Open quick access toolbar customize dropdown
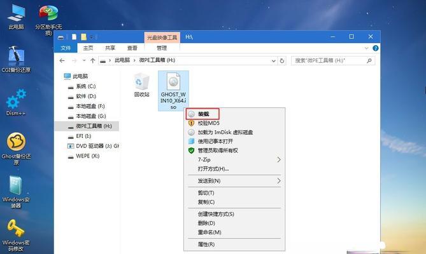 [92, 37]
